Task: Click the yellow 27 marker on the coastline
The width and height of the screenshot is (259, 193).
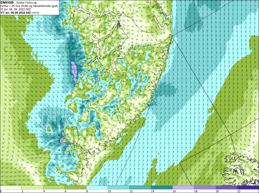Action: pos(75,148)
